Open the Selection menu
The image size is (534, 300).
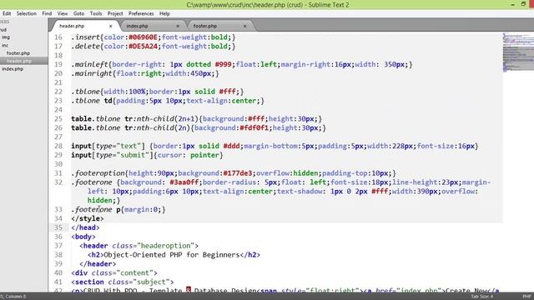(x=26, y=13)
